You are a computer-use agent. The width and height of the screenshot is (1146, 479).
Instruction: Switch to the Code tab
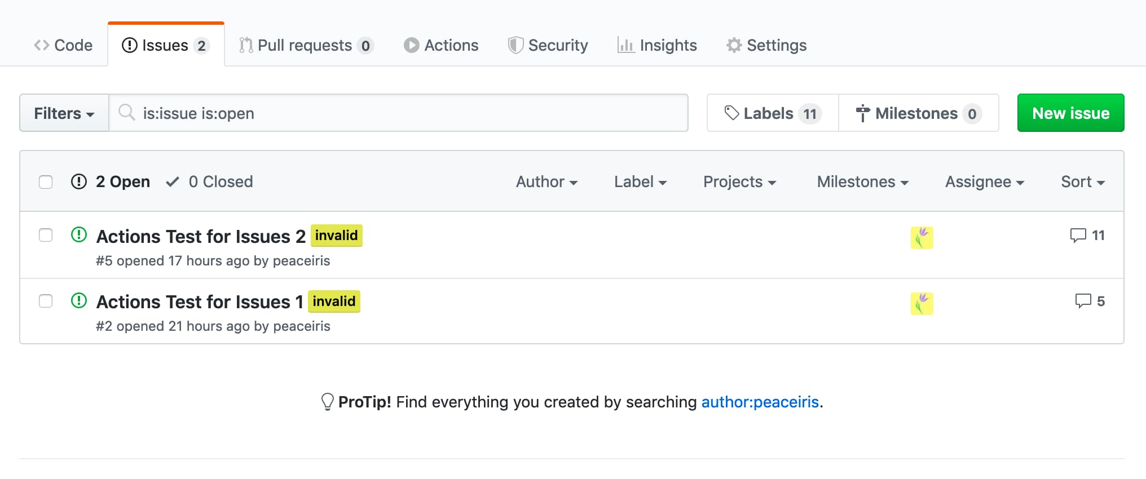tap(64, 45)
